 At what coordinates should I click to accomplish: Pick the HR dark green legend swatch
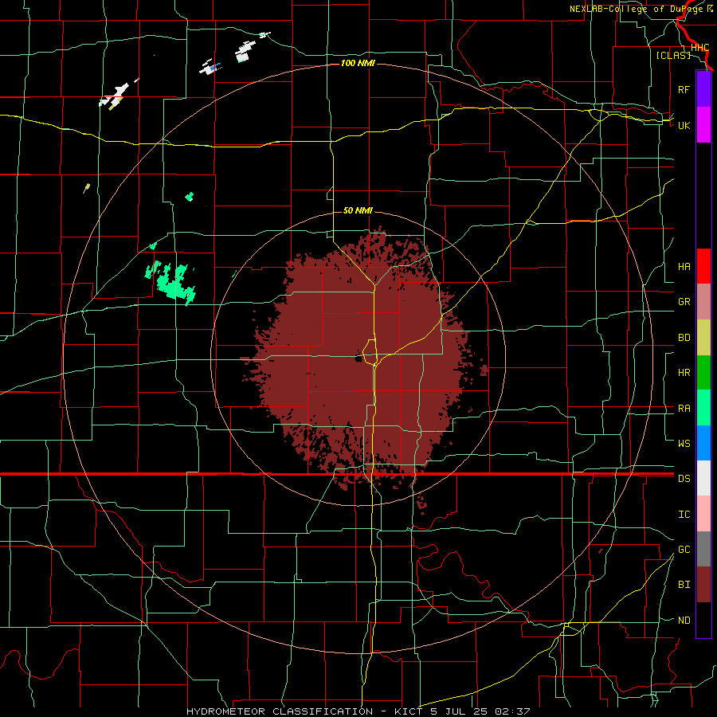(x=703, y=373)
